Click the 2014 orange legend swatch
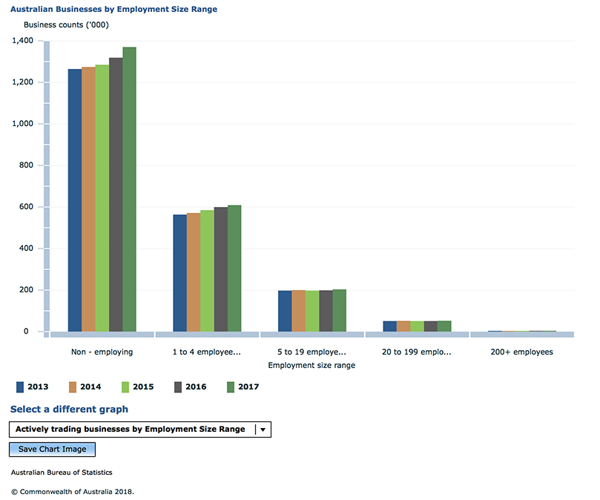Screen dimensions: 600x500 pos(73,387)
